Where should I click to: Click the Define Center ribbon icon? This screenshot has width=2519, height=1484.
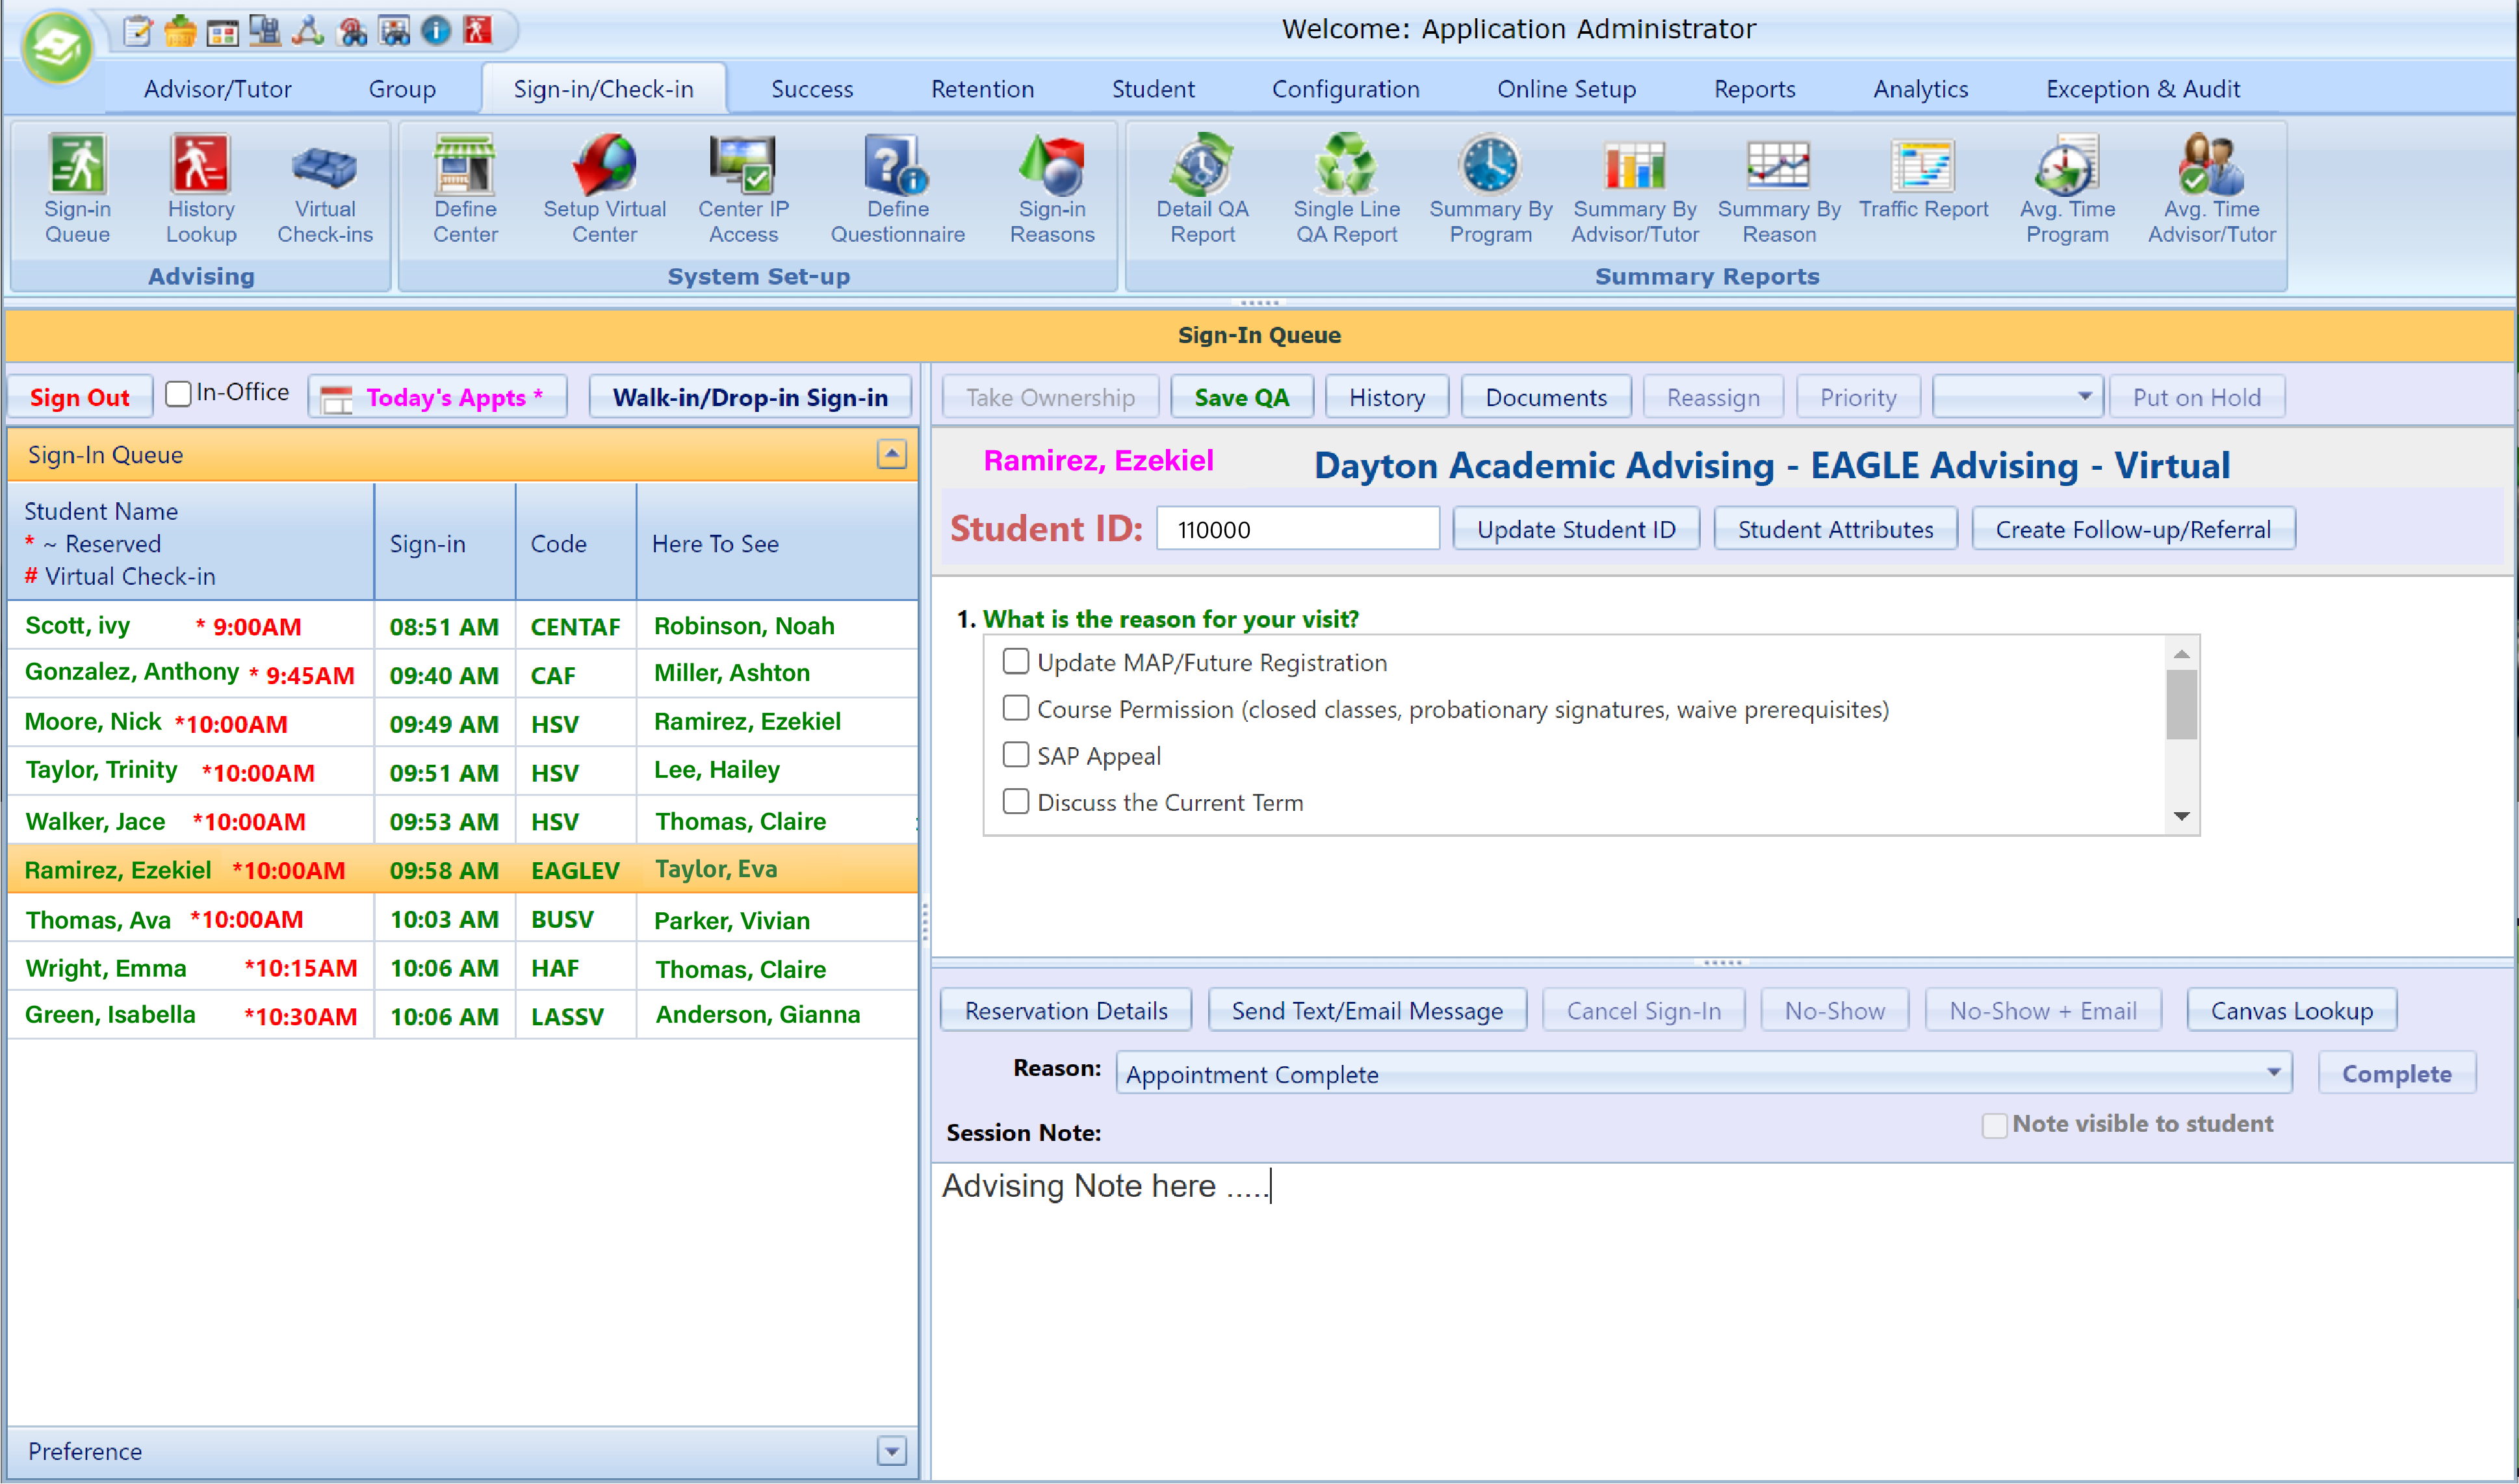click(x=465, y=190)
